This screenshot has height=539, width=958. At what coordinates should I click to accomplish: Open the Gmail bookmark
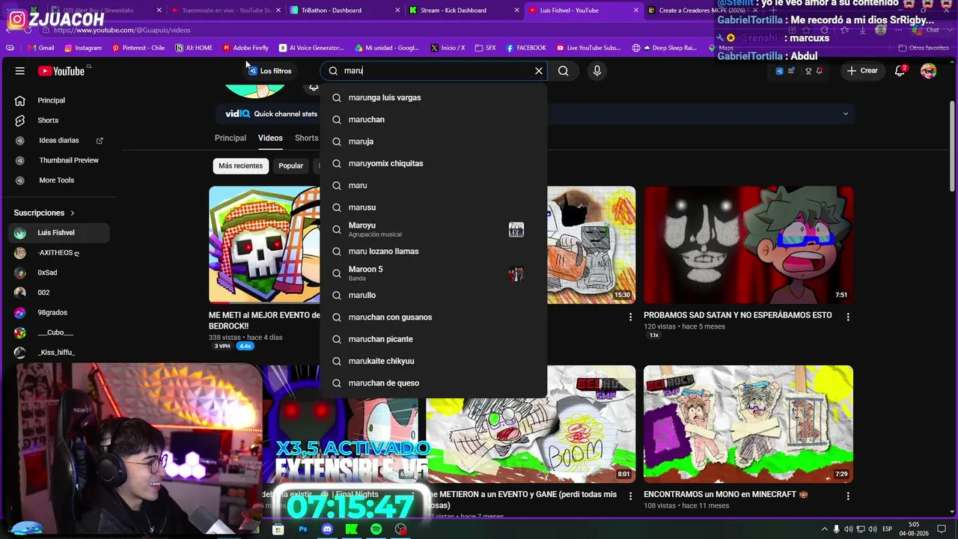click(x=40, y=48)
